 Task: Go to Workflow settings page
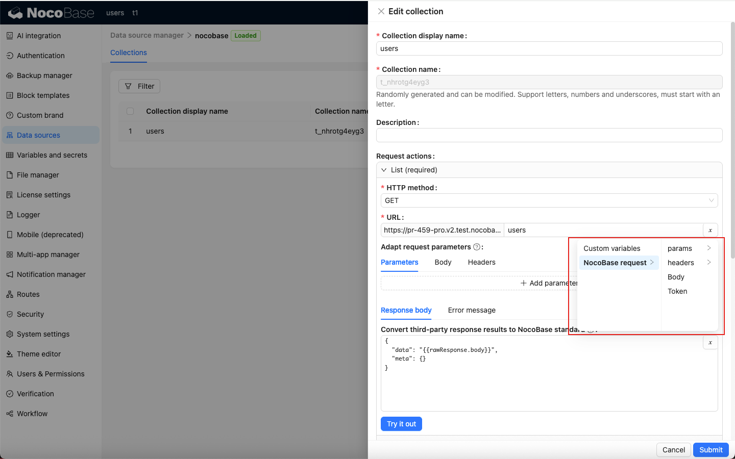[x=32, y=414]
